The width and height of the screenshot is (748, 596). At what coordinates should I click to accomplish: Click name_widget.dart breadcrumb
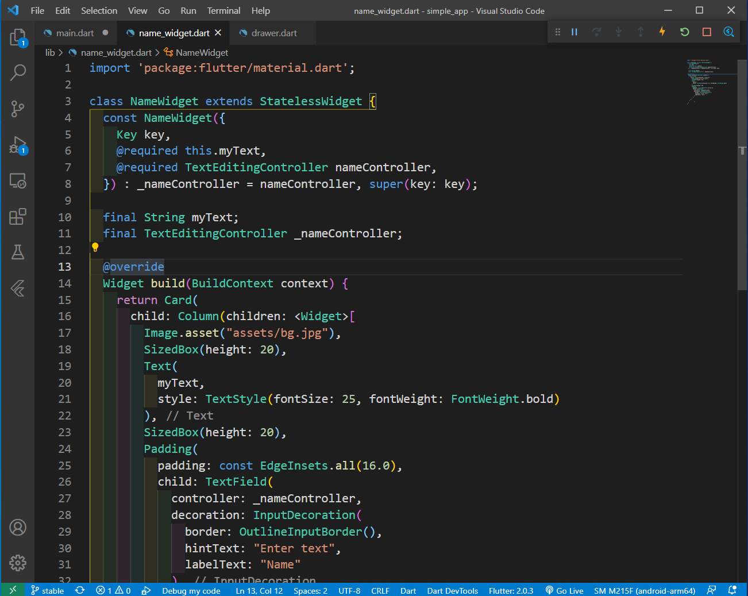click(x=115, y=52)
